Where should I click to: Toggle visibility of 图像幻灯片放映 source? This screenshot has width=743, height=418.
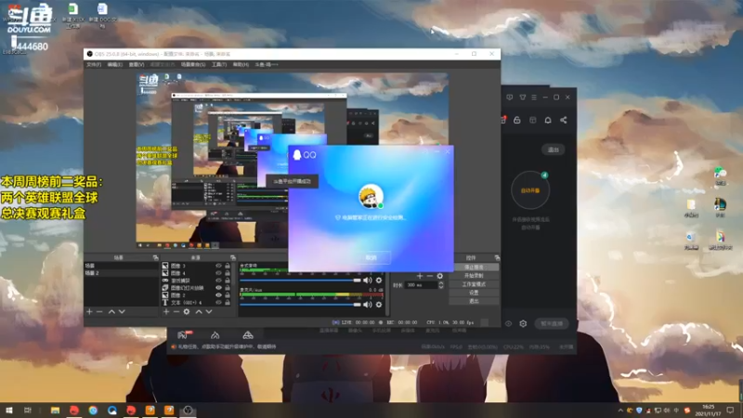click(x=218, y=288)
